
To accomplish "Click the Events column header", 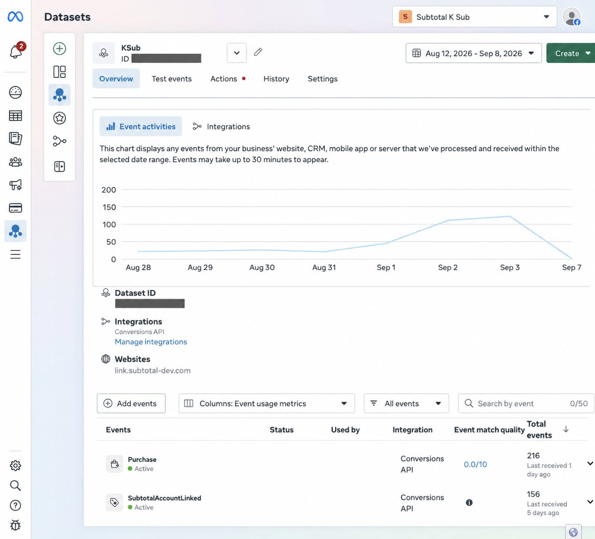I will (x=118, y=430).
